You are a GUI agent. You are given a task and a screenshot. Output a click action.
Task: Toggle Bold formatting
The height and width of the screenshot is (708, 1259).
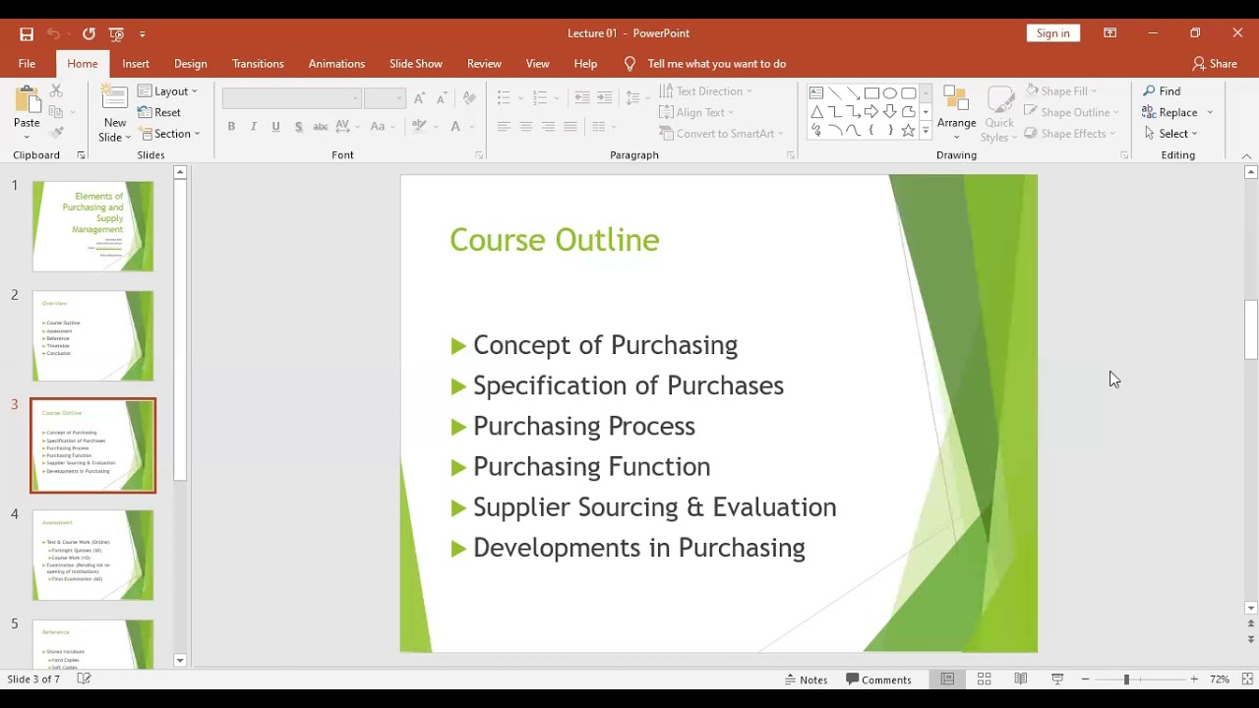[231, 127]
